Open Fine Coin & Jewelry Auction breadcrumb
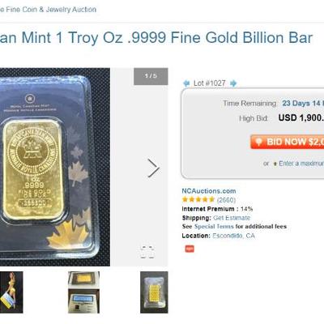324x324 pixels. (x=48, y=10)
